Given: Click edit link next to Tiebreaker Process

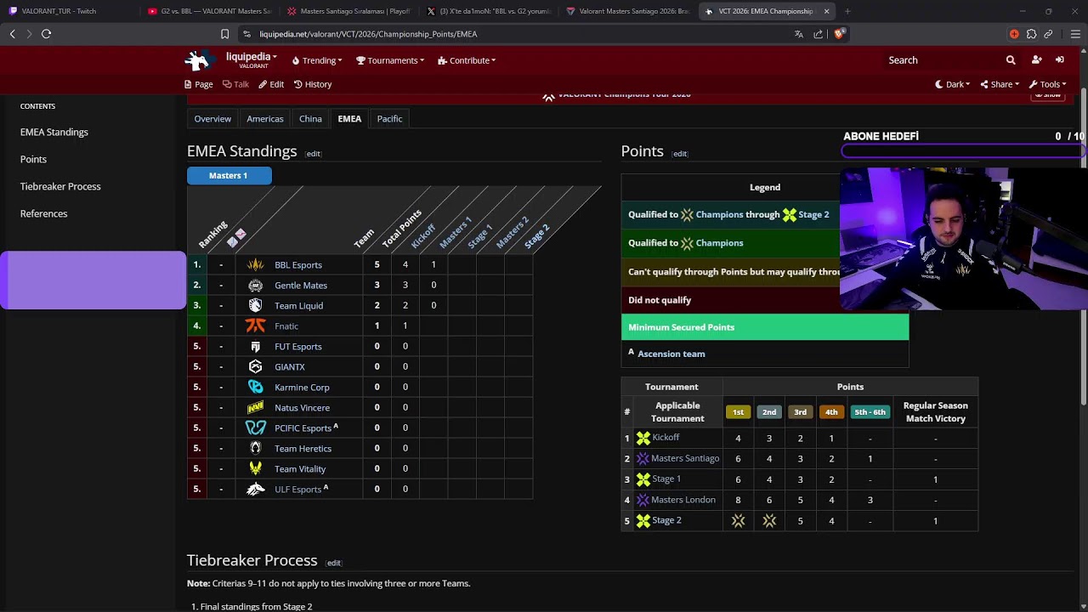Looking at the screenshot, I should pyautogui.click(x=334, y=563).
